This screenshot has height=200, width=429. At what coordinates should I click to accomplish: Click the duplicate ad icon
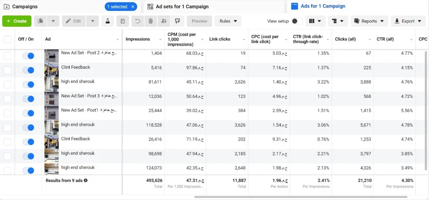[41, 21]
